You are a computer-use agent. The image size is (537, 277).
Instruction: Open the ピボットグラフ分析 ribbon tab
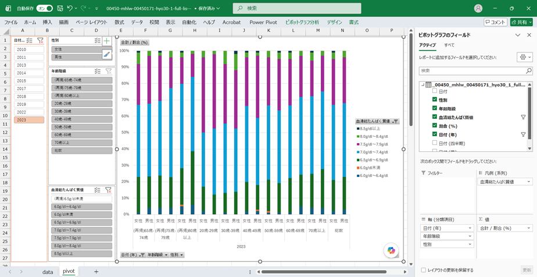(302, 22)
